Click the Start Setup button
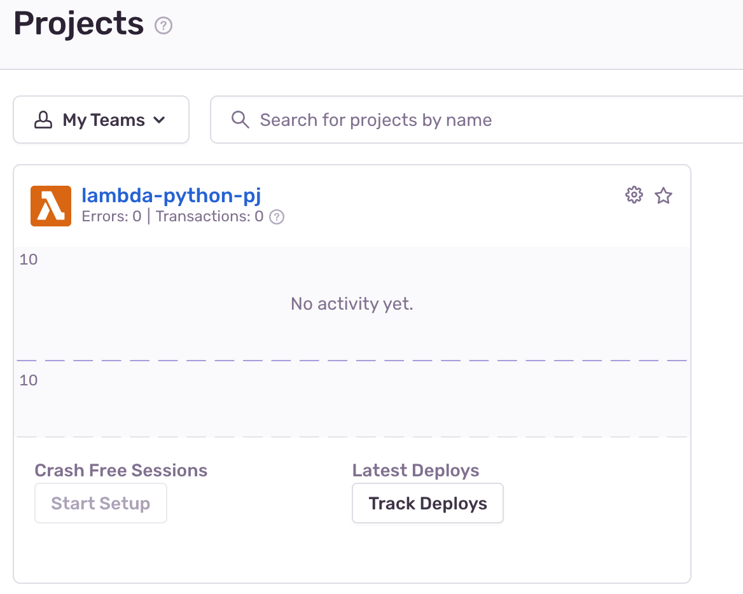 tap(101, 503)
